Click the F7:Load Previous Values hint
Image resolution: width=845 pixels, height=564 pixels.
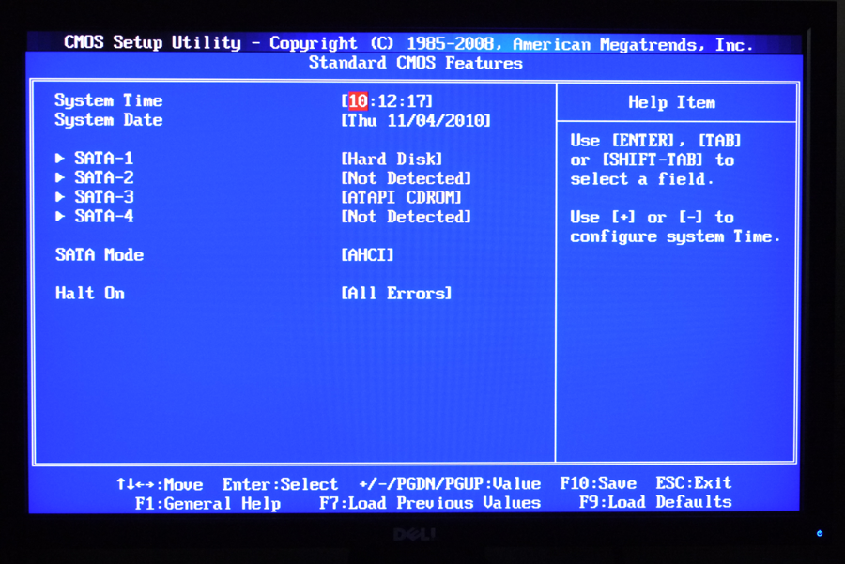point(429,503)
